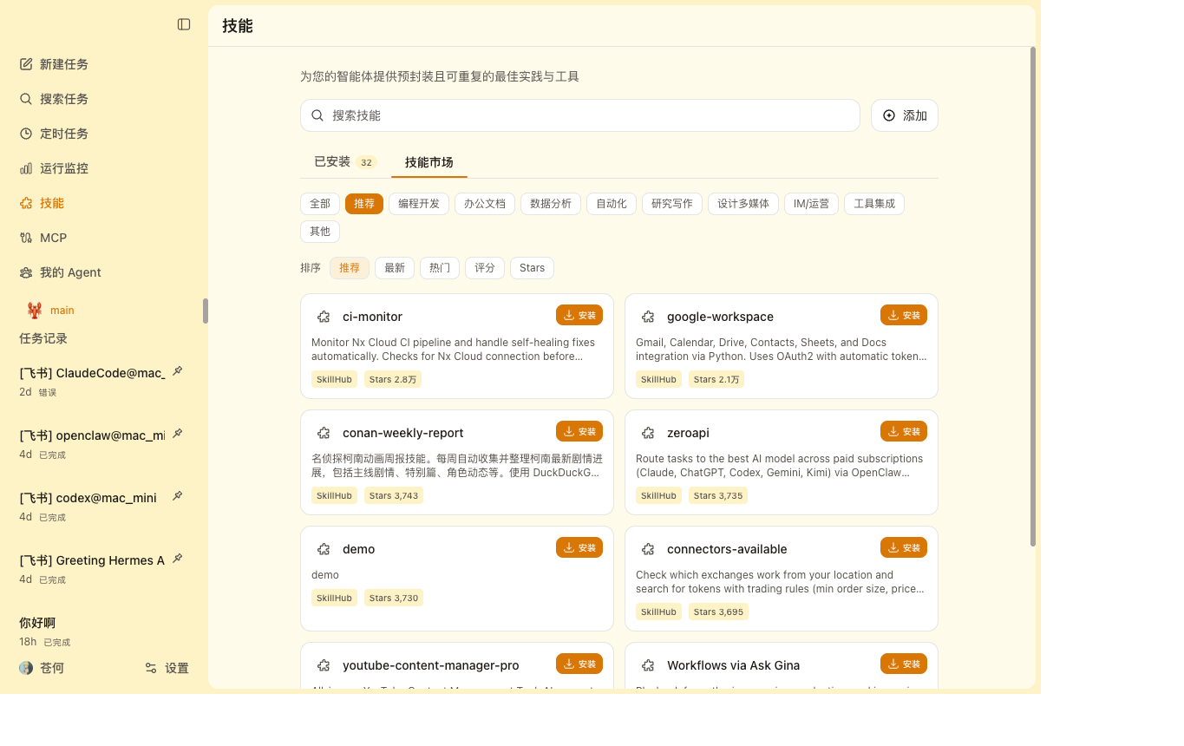
Task: Switch to the 技能市场 tab
Action: [429, 162]
